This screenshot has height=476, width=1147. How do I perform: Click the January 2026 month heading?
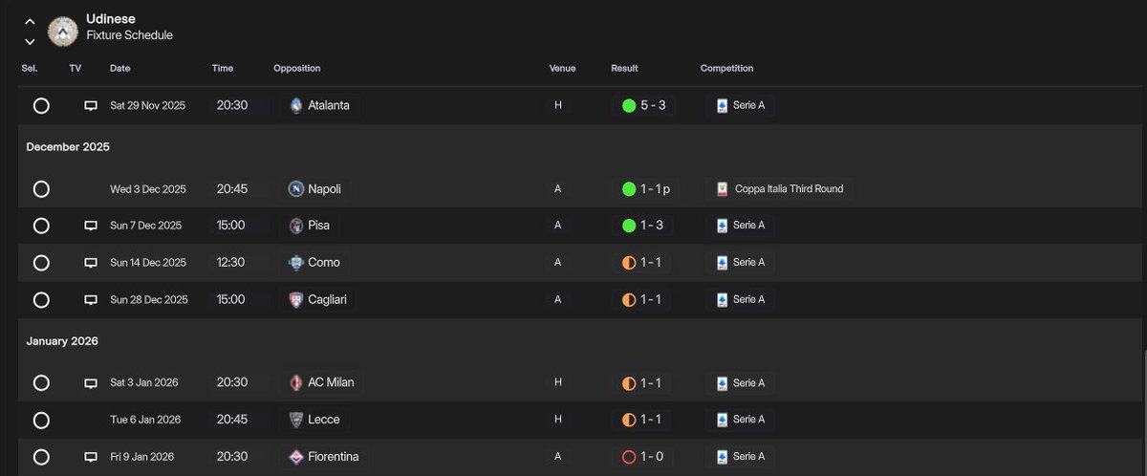click(63, 341)
